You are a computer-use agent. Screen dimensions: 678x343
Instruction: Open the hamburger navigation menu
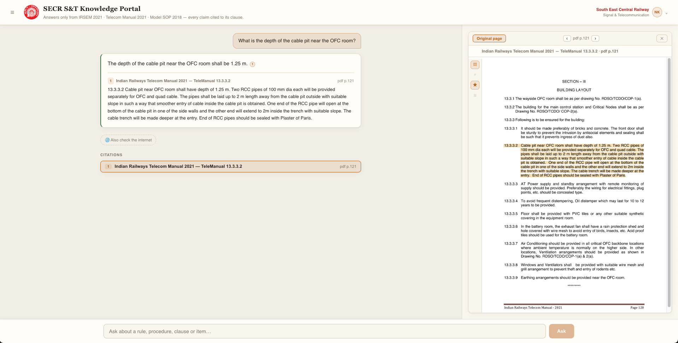point(12,12)
